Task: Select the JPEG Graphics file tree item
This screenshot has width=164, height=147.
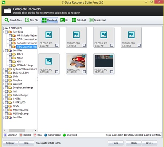Action: tap(27, 47)
